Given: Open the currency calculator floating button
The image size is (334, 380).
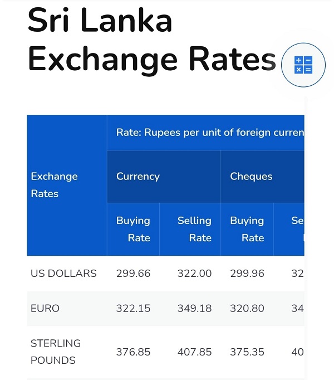Looking at the screenshot, I should pos(303,65).
